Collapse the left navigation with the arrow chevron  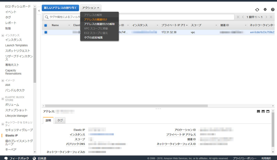pos(39,11)
